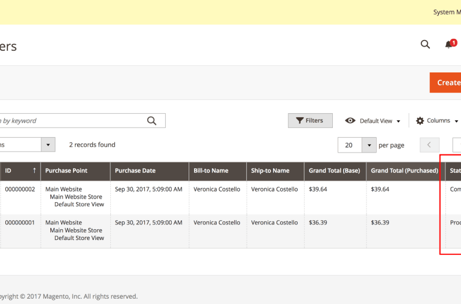Submit keyword search with magnifier icon
Image resolution: width=461 pixels, height=304 pixels.
click(151, 120)
